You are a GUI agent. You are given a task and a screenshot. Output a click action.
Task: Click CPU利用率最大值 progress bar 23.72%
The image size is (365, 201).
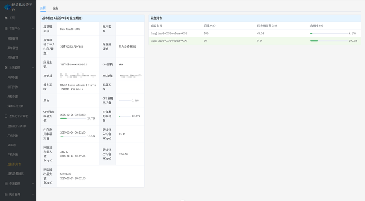(x=73, y=118)
